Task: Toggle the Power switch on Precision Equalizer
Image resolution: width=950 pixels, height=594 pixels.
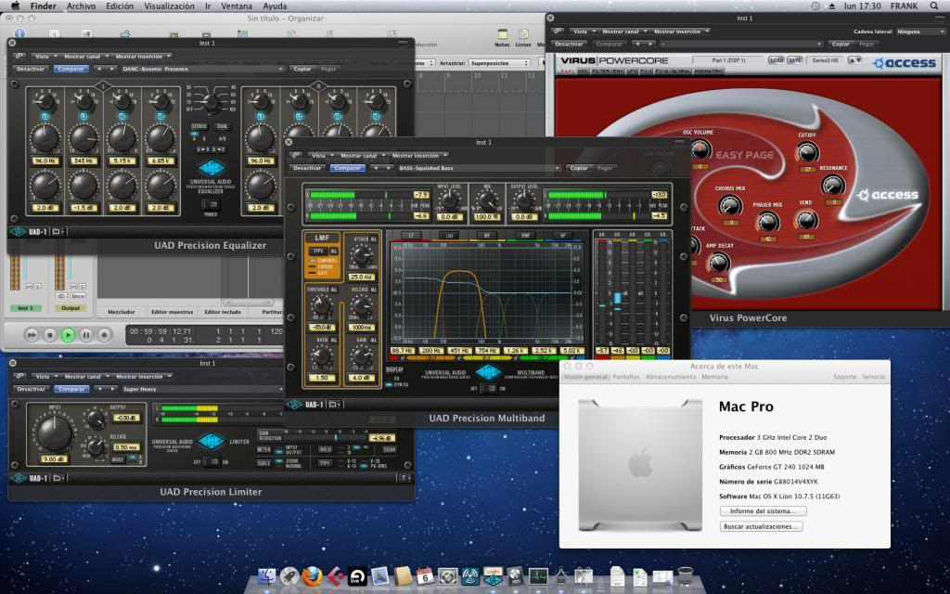Action: [211, 203]
